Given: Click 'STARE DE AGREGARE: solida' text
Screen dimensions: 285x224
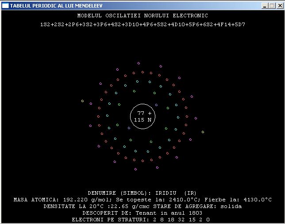Looking at the screenshot, I should [197, 207].
